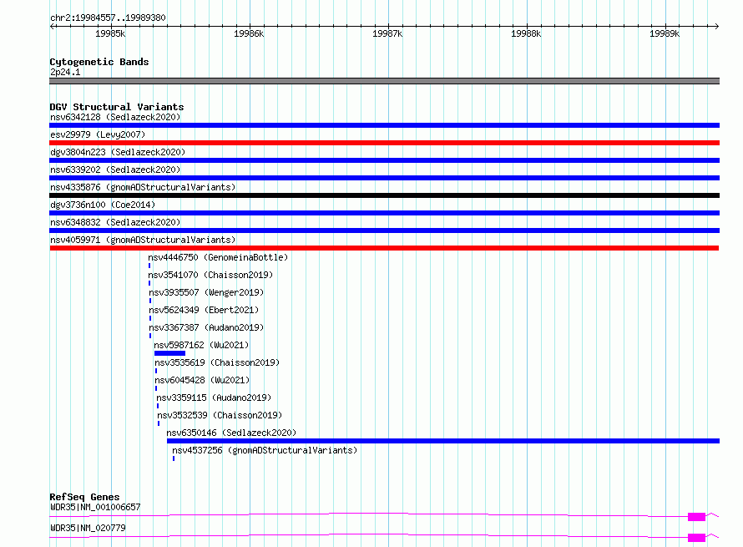
Task: Open the nsv6339202 (Sedlazeck2020) variant label
Action: coord(115,170)
